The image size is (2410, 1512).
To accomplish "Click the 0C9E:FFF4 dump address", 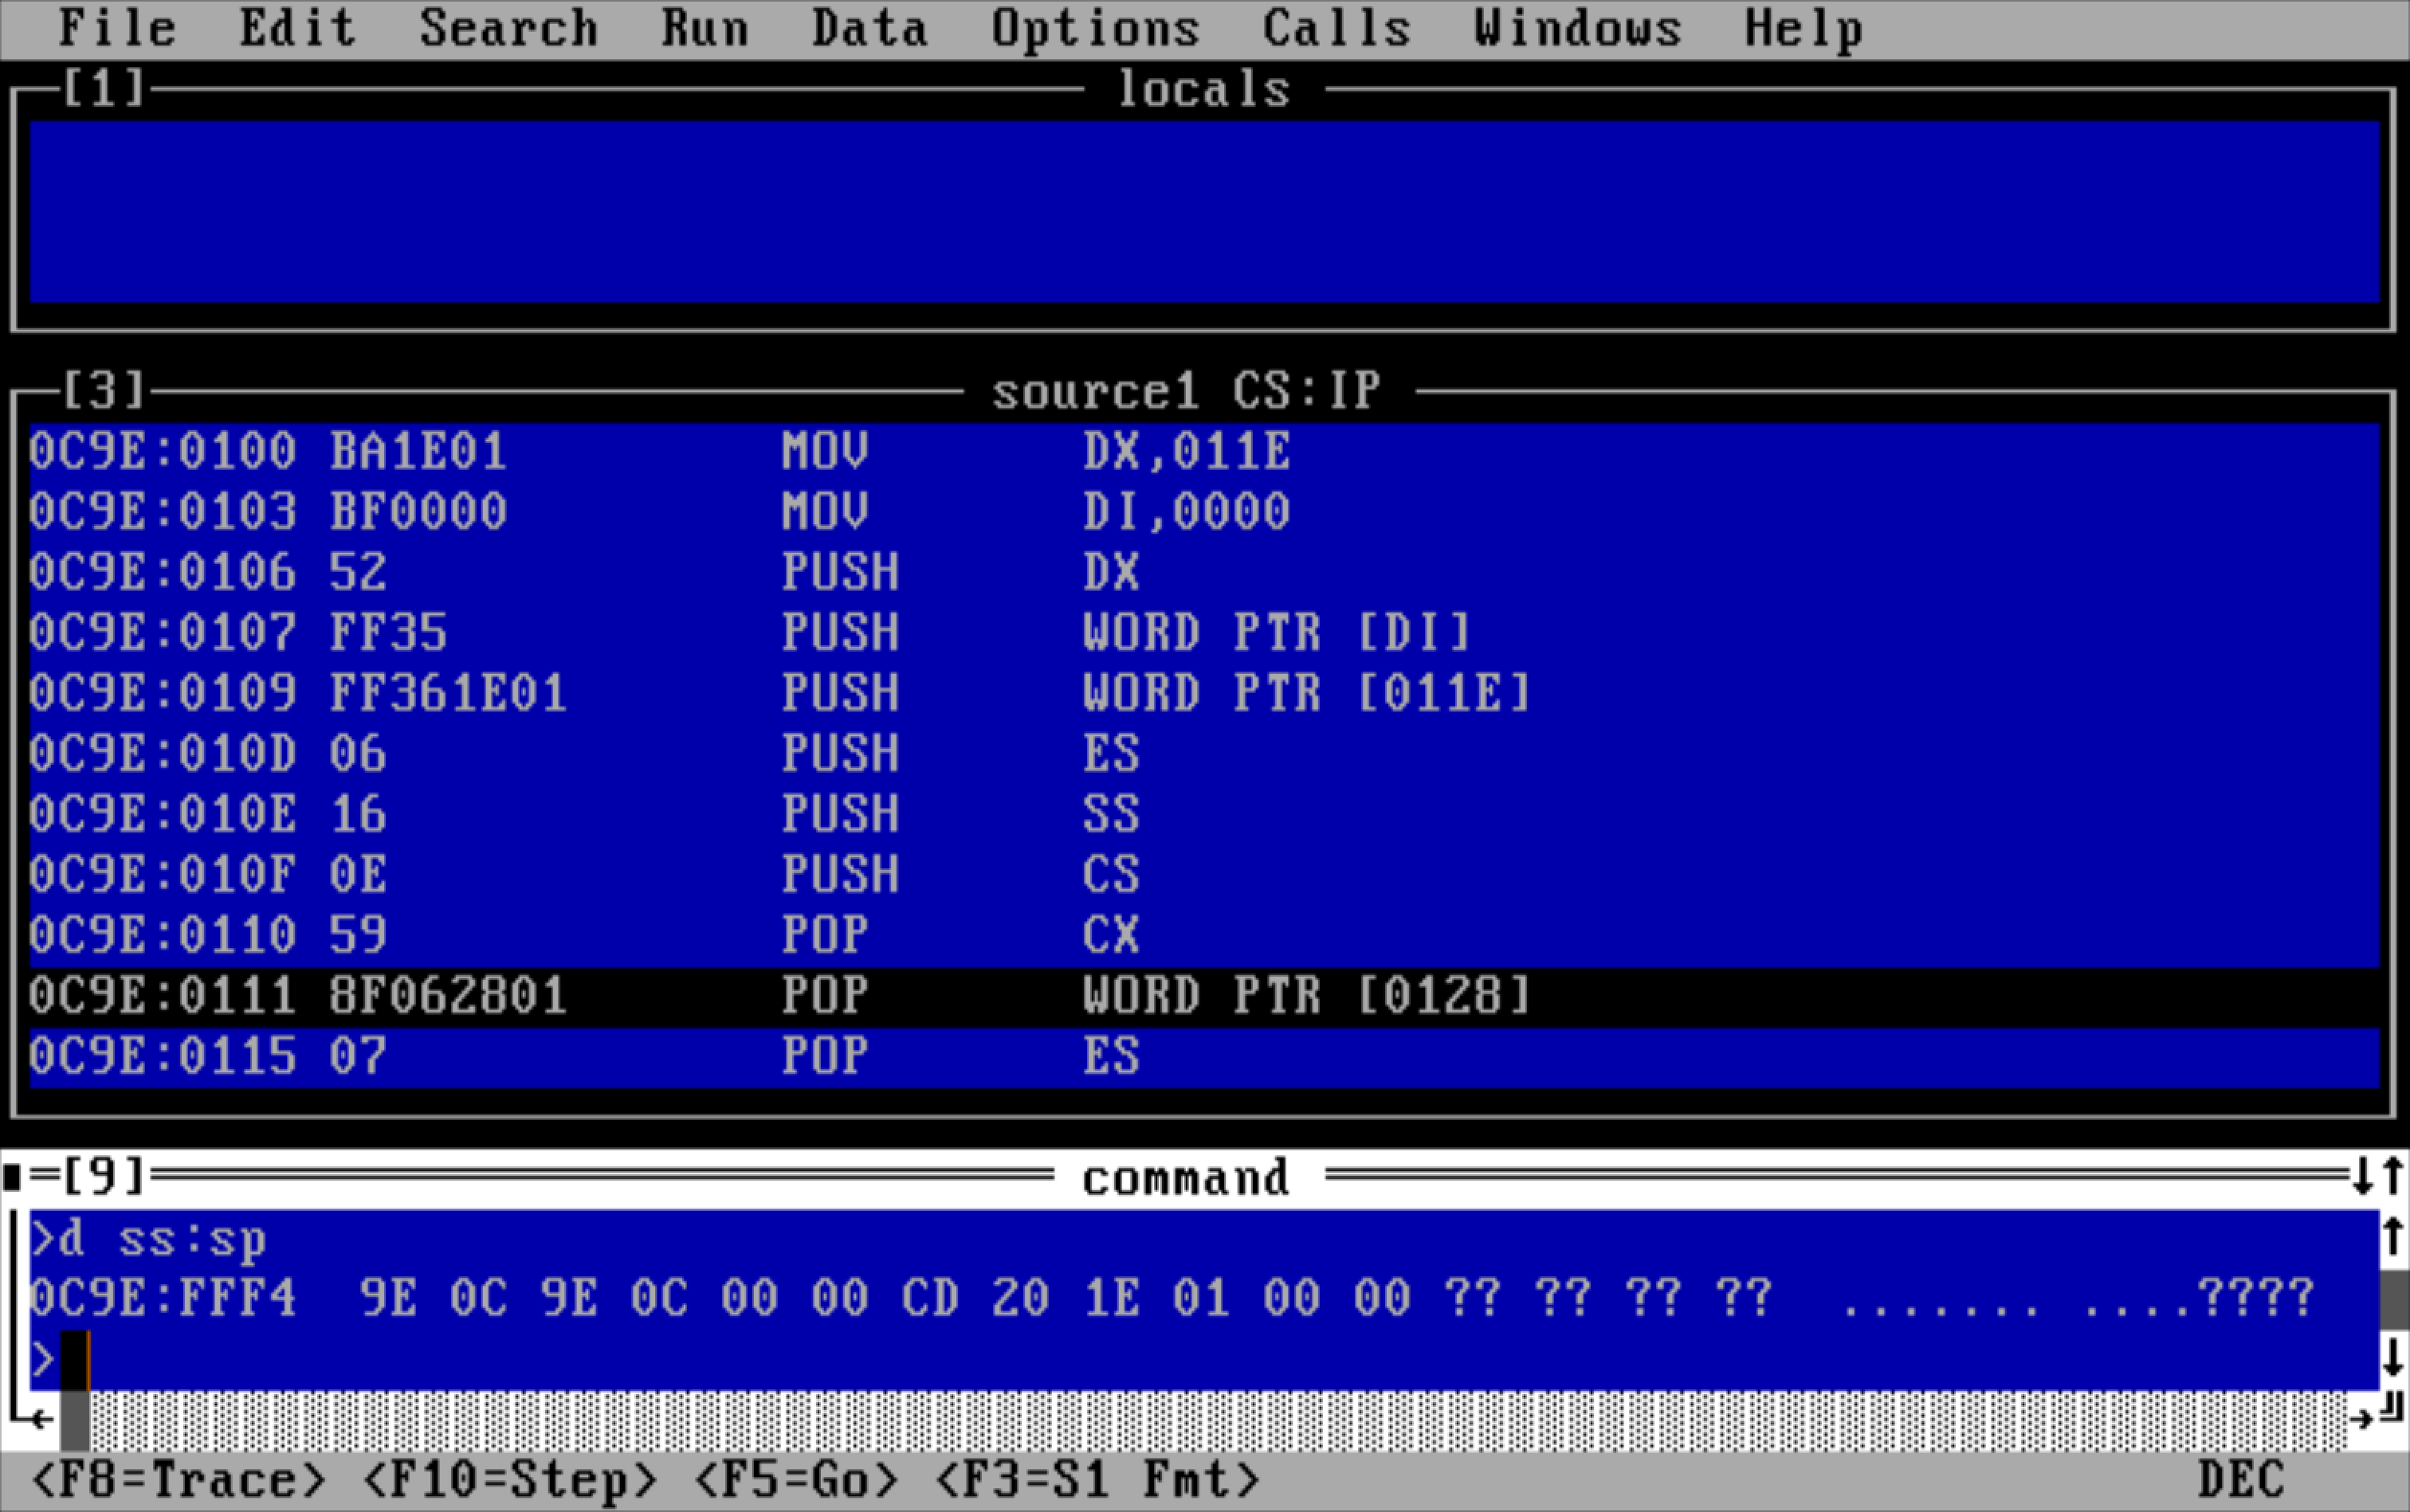I will [x=163, y=1298].
